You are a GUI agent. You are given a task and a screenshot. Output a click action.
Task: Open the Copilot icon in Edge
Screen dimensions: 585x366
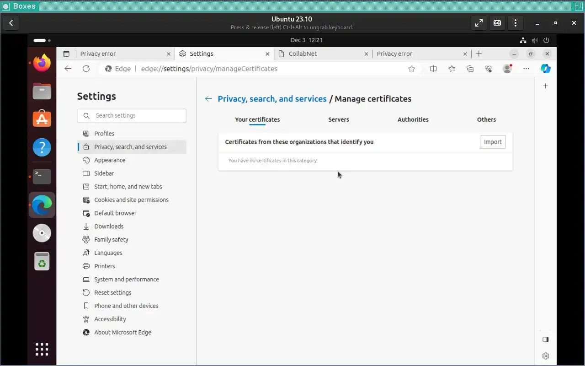545,69
